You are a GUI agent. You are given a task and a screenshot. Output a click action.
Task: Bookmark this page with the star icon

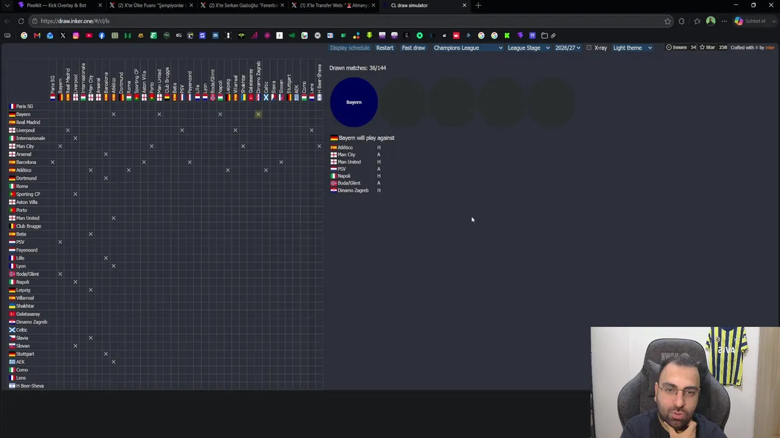point(668,21)
